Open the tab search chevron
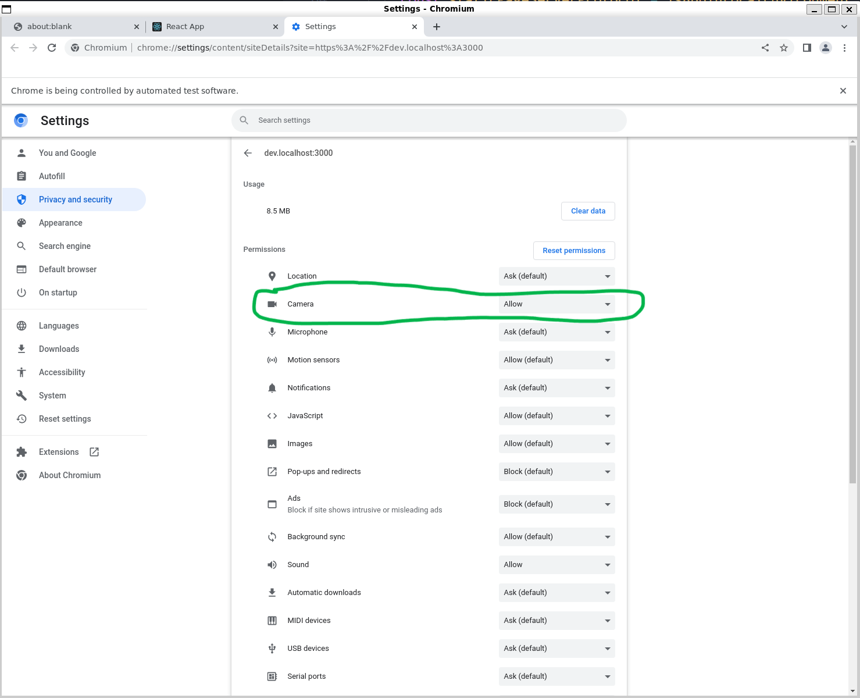 [844, 27]
